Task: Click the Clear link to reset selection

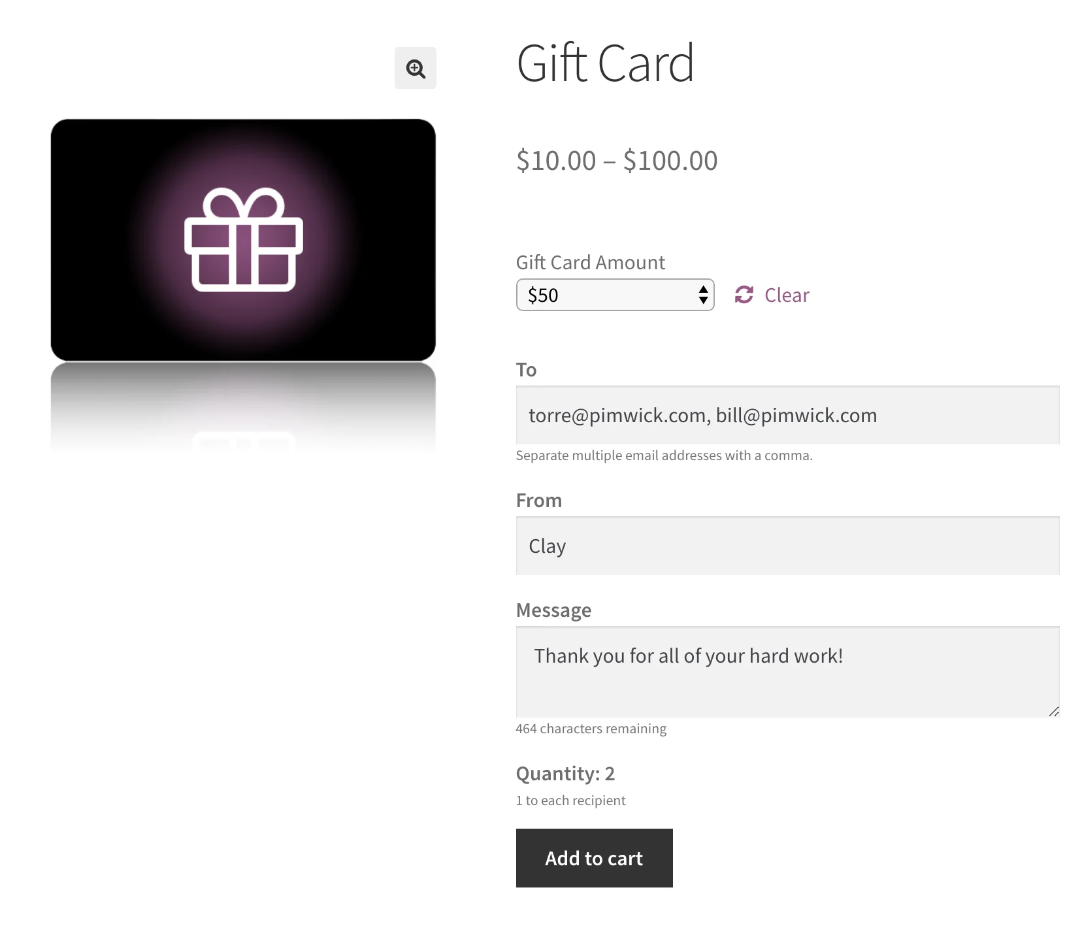Action: [786, 295]
